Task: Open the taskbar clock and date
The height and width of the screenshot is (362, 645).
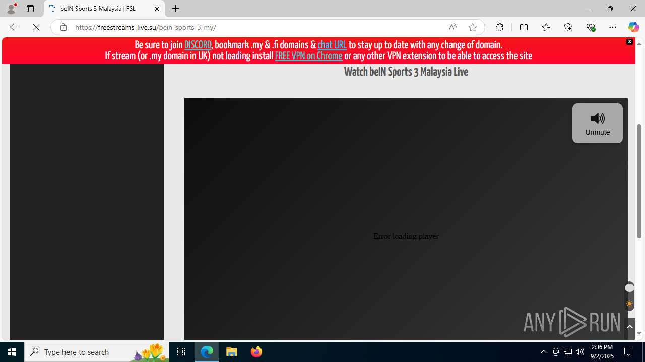Action: pos(602,352)
